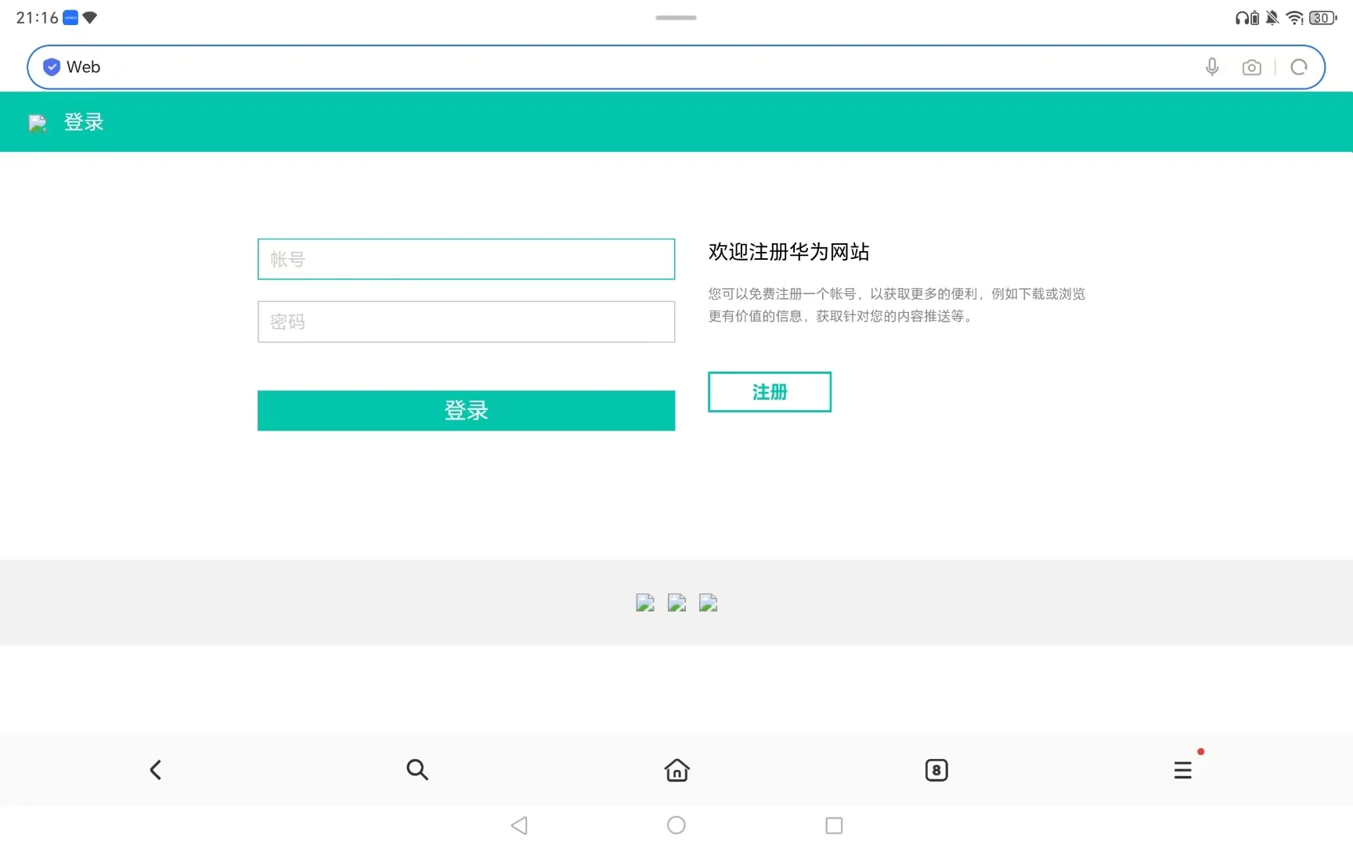Open the browser hamburger menu
The width and height of the screenshot is (1353, 845).
1182,770
